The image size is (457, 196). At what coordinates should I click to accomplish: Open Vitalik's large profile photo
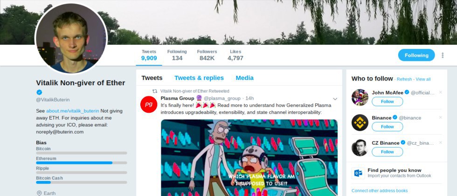(x=71, y=38)
